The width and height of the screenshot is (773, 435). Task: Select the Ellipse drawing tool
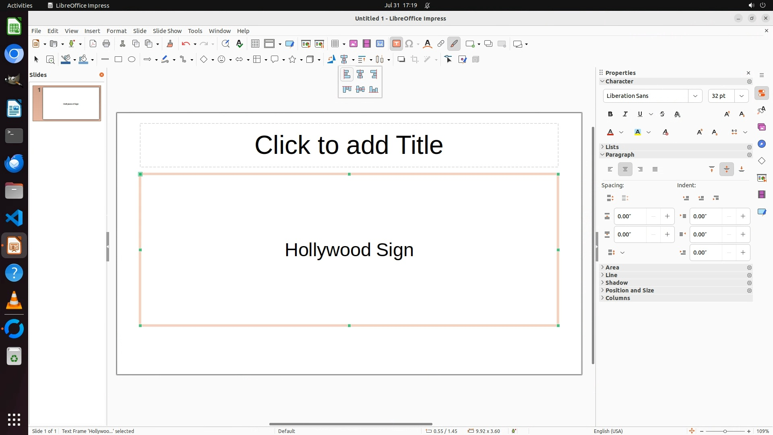[132, 60]
